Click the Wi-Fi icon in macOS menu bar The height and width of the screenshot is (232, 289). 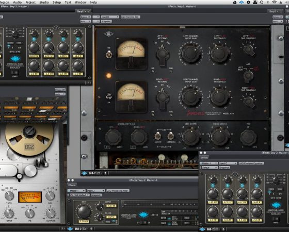tap(274, 2)
